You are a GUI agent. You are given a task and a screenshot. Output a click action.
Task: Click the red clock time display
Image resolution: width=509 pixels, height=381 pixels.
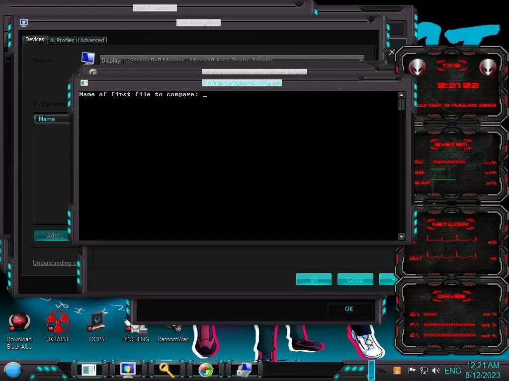click(x=458, y=85)
